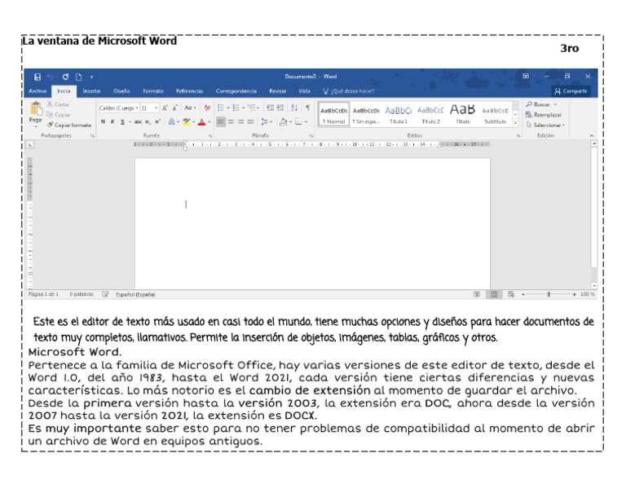The width and height of the screenshot is (626, 484).
Task: Click the Decrease font size icon
Action: click(175, 108)
